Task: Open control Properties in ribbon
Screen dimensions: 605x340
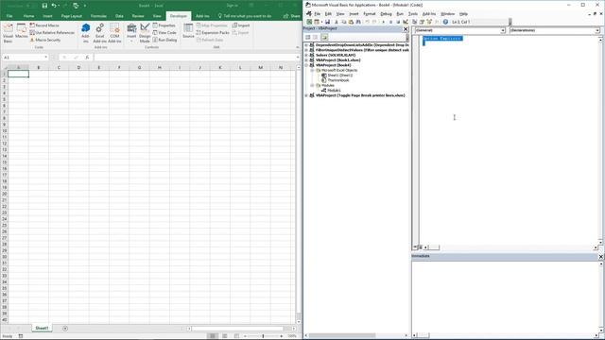Action: tap(164, 25)
